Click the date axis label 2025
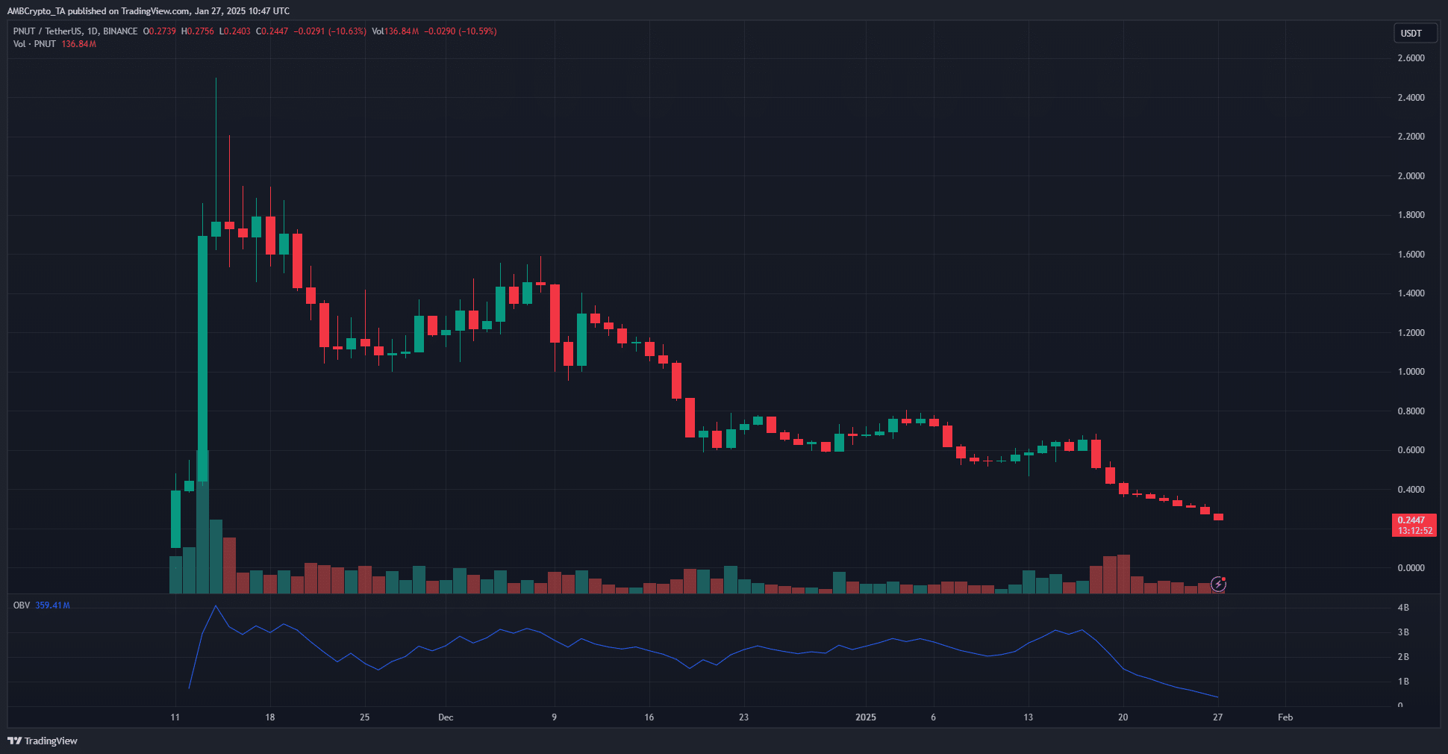Viewport: 1448px width, 754px height. pyautogui.click(x=866, y=717)
